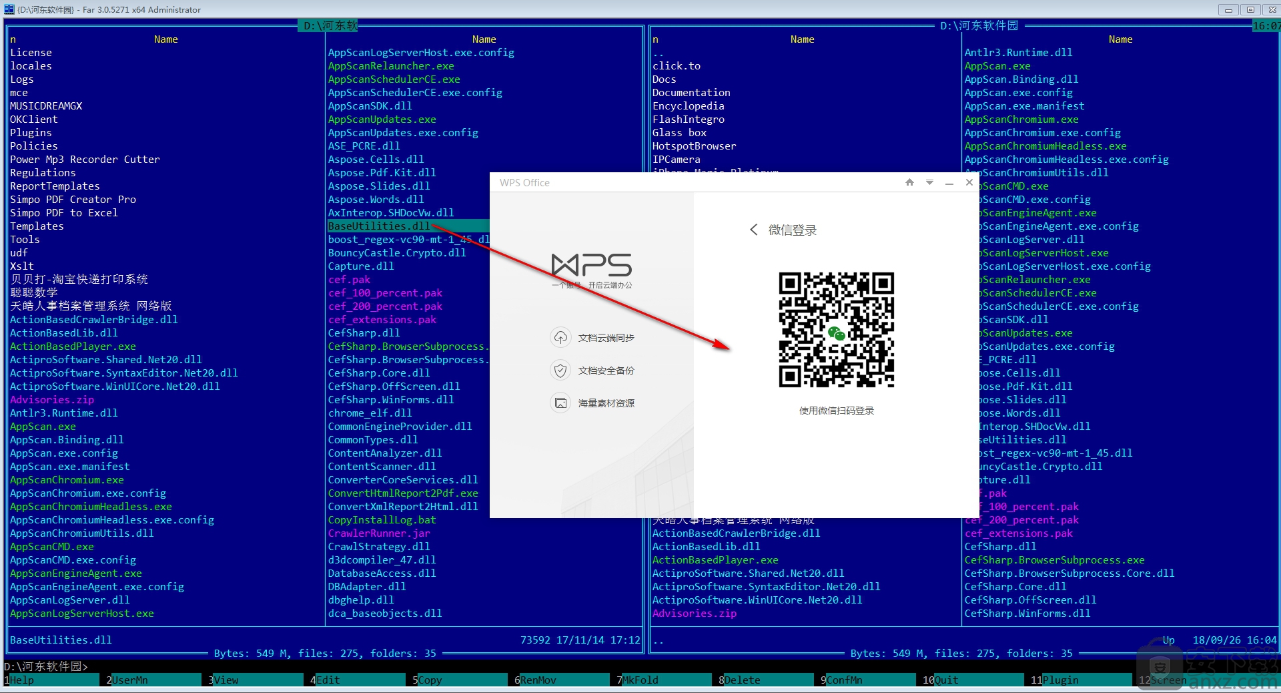This screenshot has width=1281, height=693.
Task: Select CefSharp.WinForms.dll in right panel
Action: (1027, 613)
